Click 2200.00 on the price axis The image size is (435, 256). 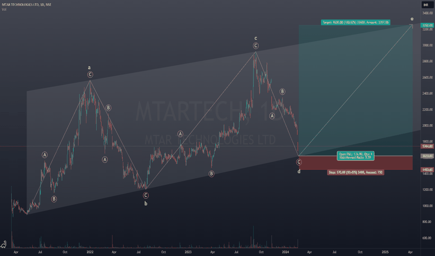[x=427, y=109]
